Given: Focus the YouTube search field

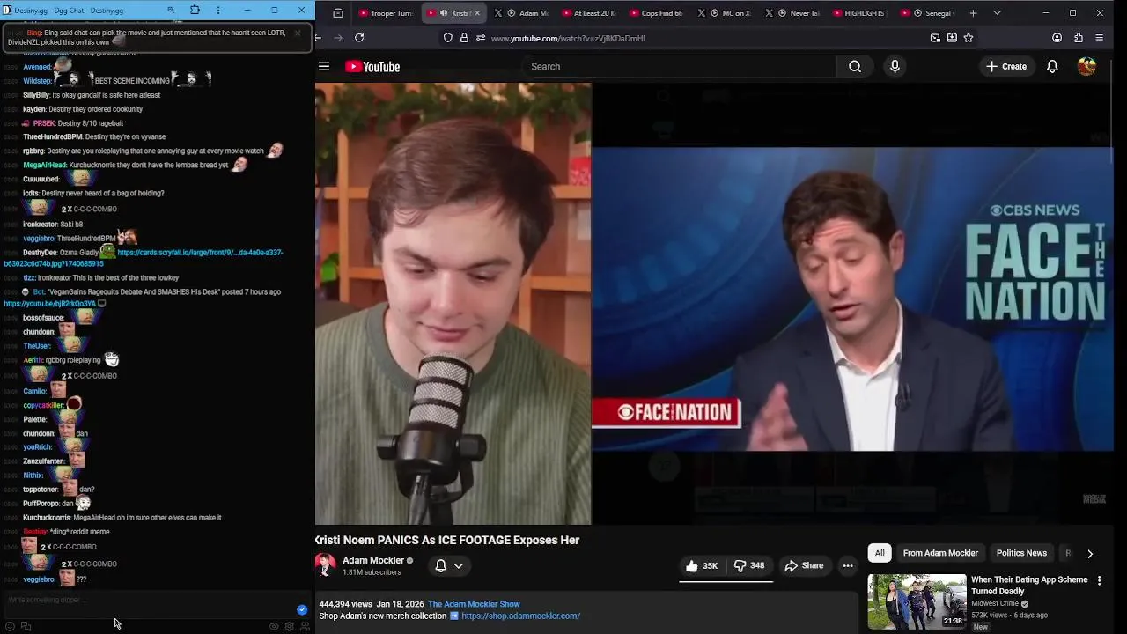Looking at the screenshot, I should tap(679, 67).
